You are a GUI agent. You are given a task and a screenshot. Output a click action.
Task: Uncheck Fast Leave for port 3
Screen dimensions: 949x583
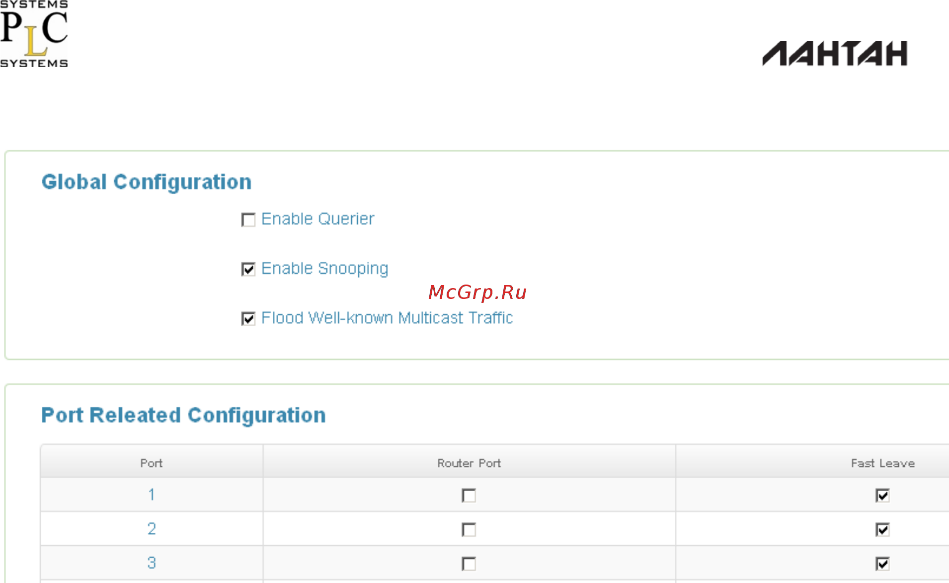pos(882,564)
